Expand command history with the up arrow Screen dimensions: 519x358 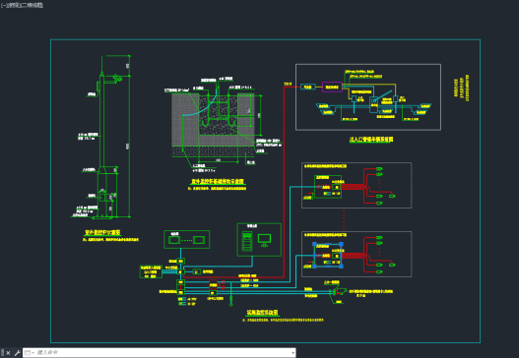(292, 353)
